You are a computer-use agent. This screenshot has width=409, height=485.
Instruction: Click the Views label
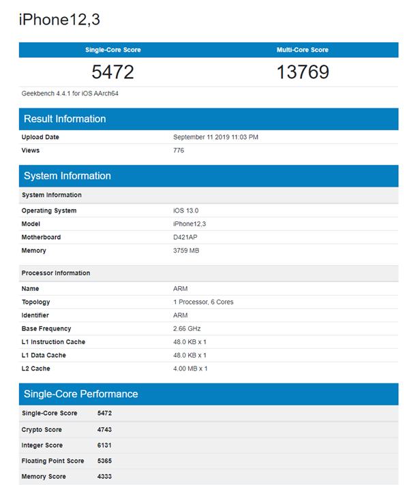tap(31, 151)
